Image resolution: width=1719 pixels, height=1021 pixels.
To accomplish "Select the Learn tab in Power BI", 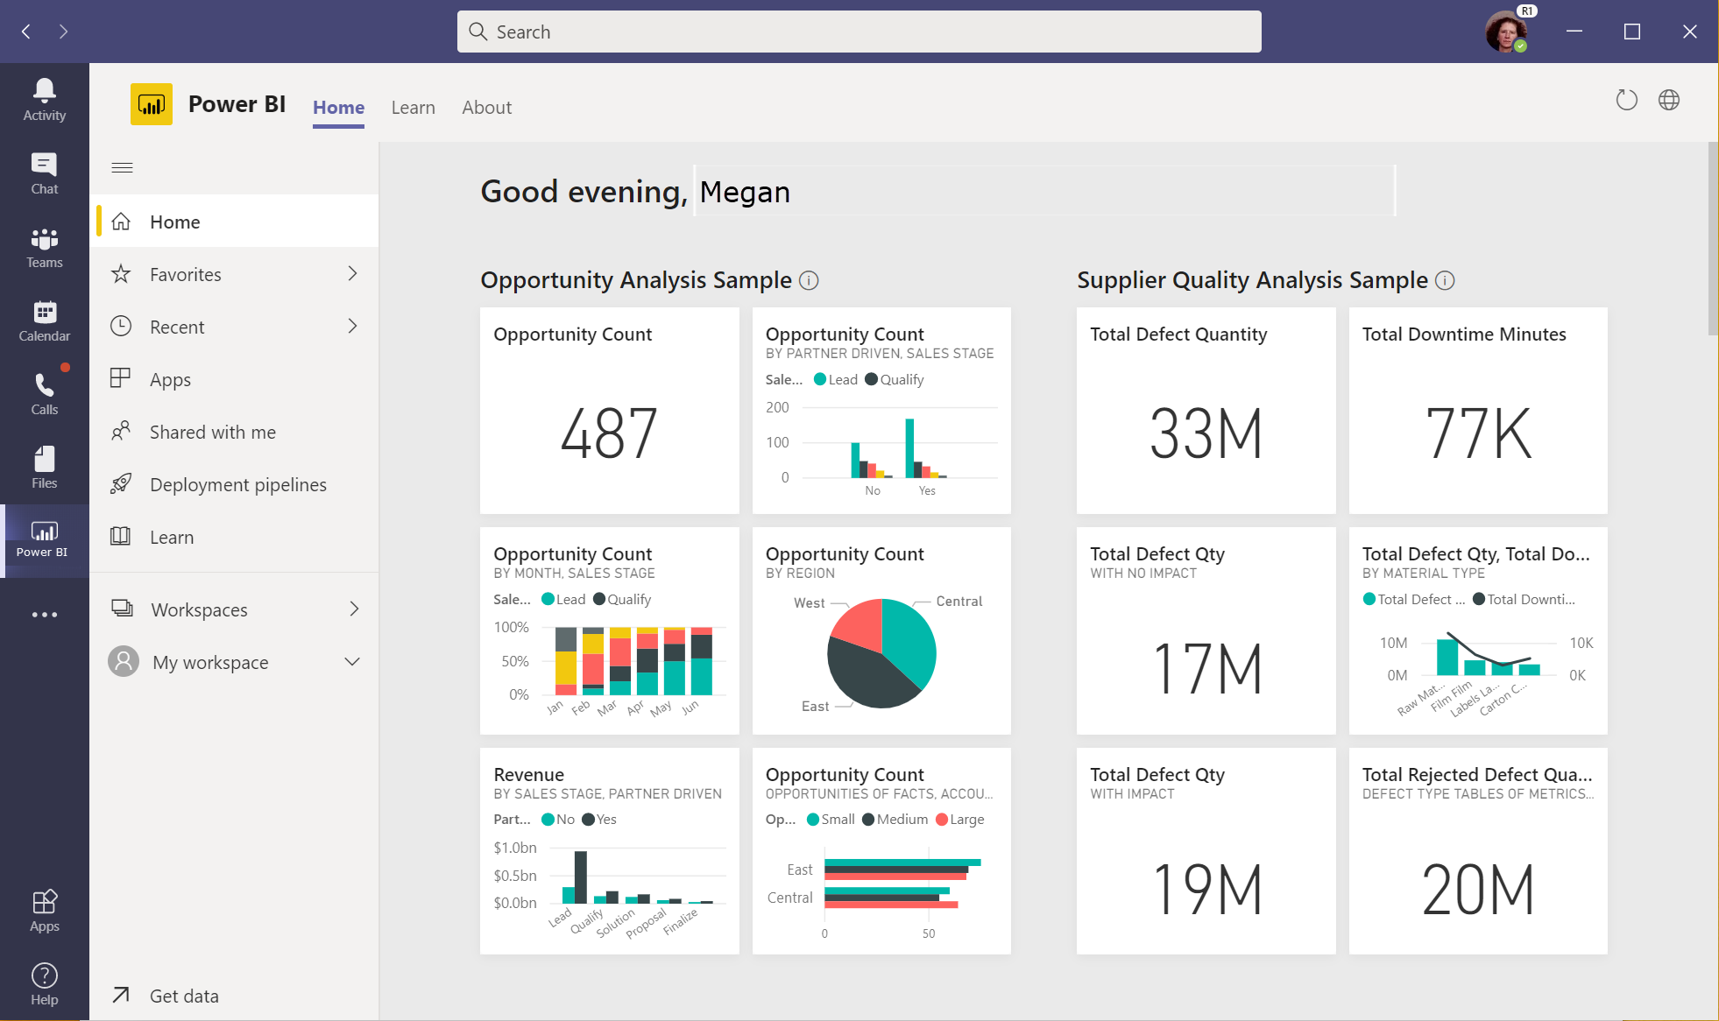I will coord(412,107).
